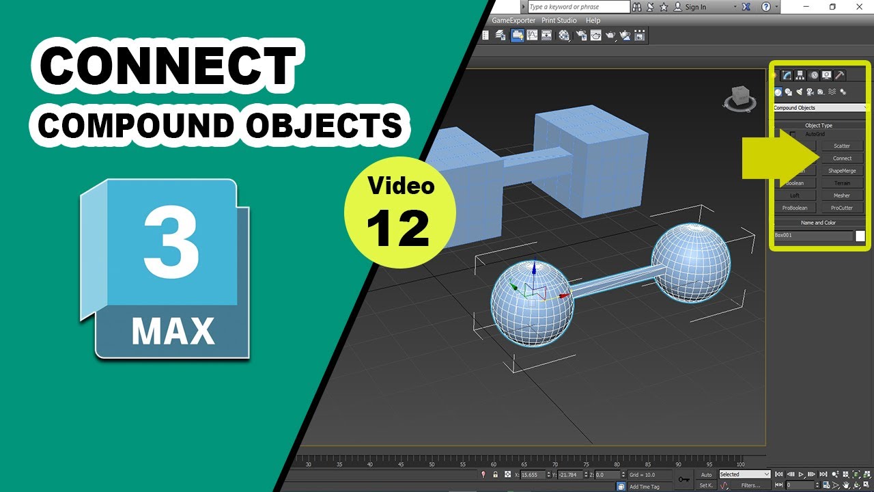Click the current frame number field
Screen dimensions: 874x492
[799, 485]
